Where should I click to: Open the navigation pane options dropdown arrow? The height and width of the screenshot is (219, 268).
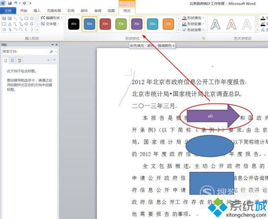[53, 45]
